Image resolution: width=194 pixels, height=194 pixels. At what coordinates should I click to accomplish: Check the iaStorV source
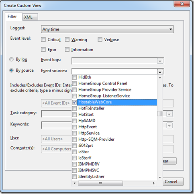[x=74, y=158]
